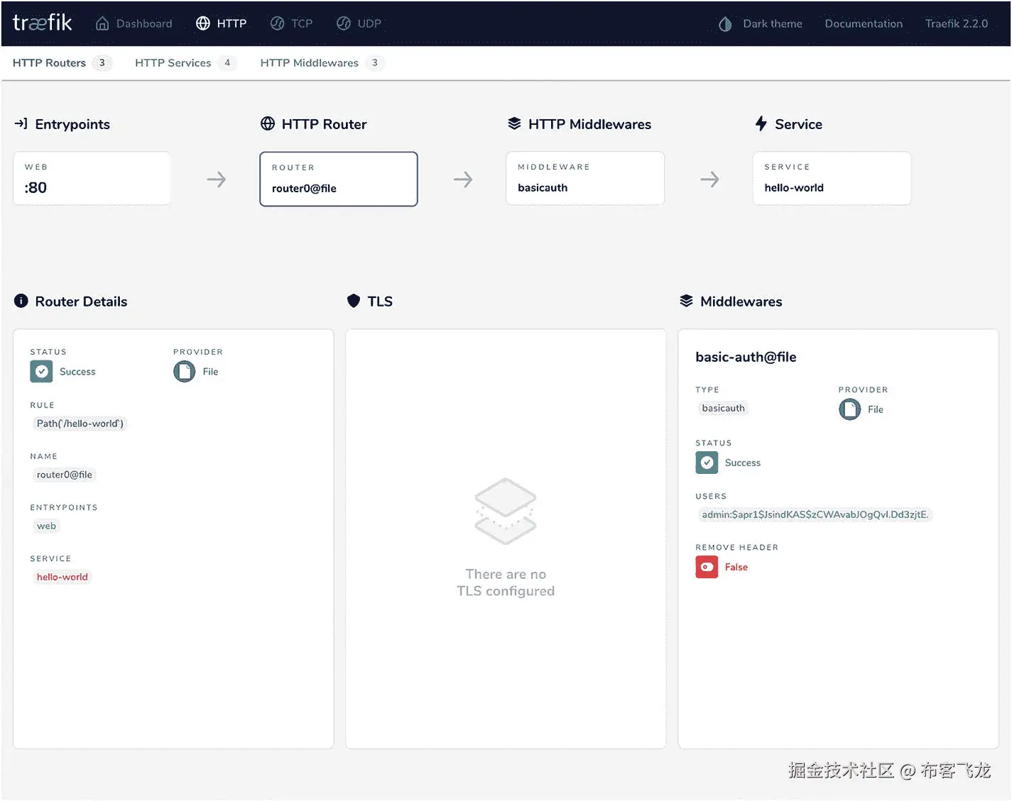This screenshot has height=801, width=1012.
Task: Select HTTP in top navigation
Action: (222, 23)
